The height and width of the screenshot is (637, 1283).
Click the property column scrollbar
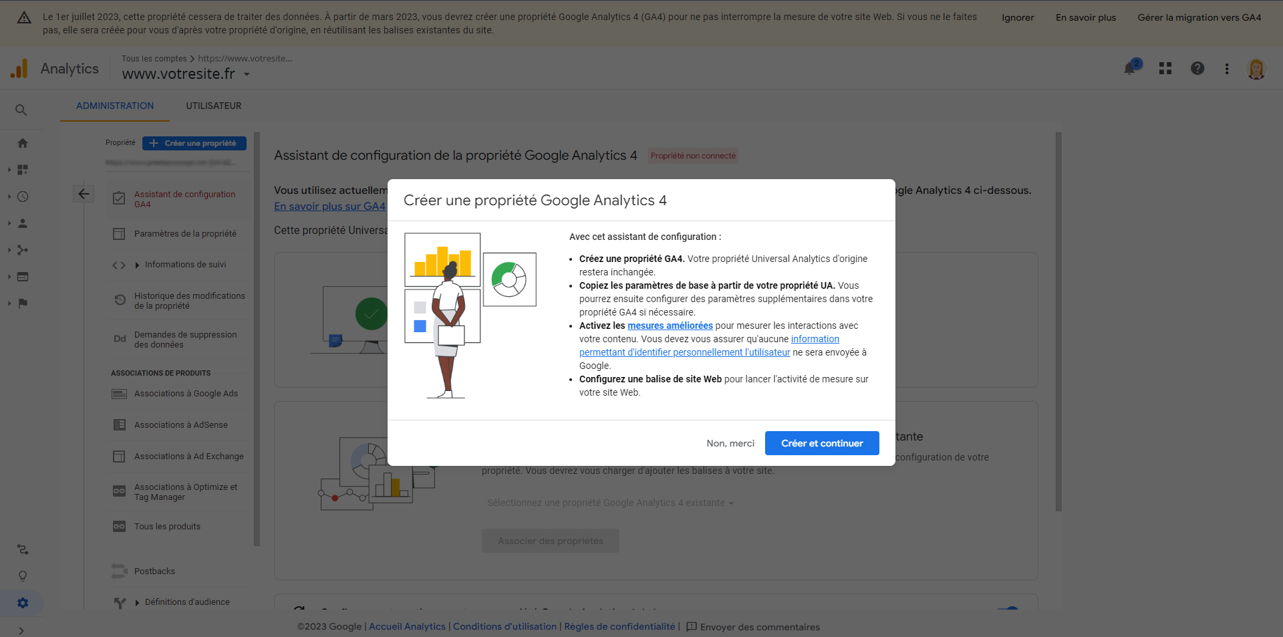click(257, 339)
